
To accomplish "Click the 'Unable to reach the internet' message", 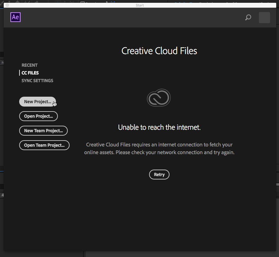I will [159, 127].
